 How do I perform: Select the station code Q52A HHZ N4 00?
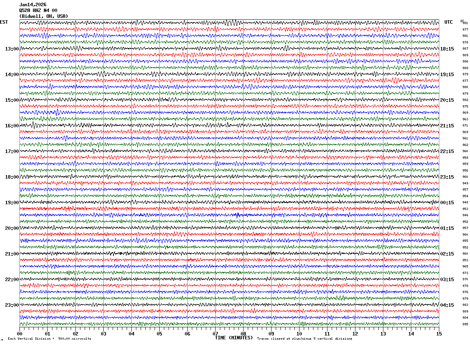[38, 10]
